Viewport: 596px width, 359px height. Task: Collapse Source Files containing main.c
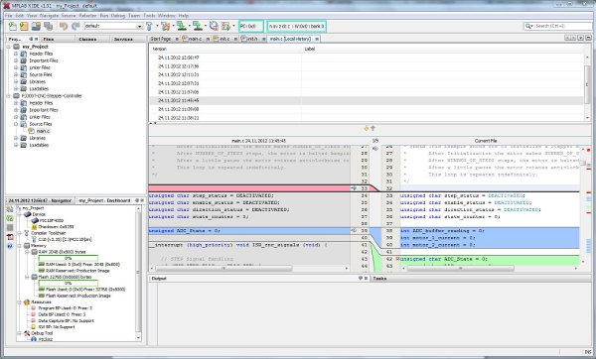pos(16,124)
